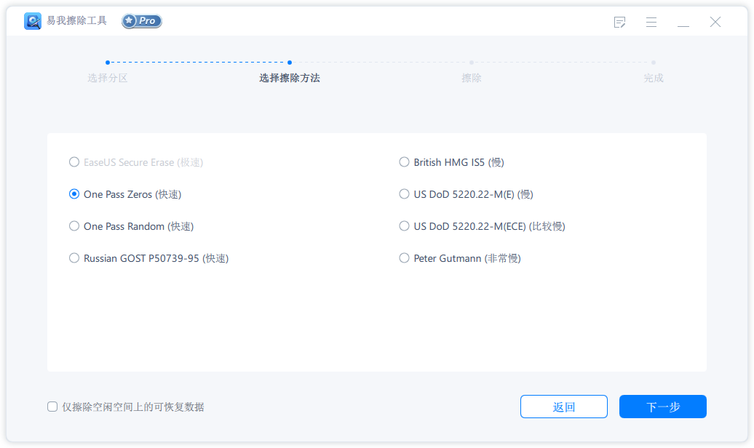Click the progress dot above 擦除

coord(472,63)
